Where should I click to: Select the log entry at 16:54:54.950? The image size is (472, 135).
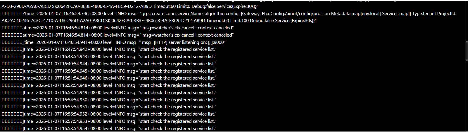click(x=109, y=100)
